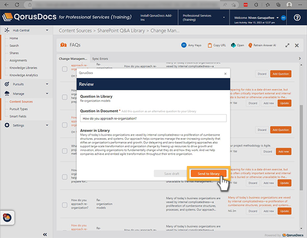Tick checkbox for NG 2m re-organization row
This screenshot has width=307, height=238.
65,205
